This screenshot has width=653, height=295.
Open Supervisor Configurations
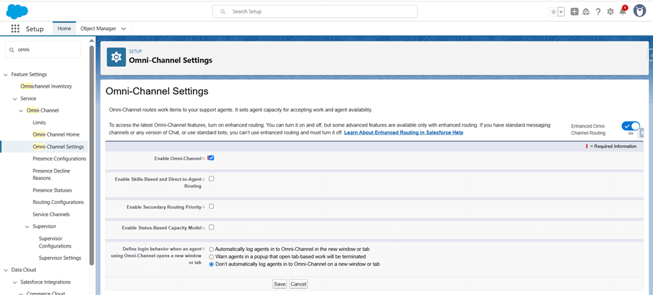(x=55, y=242)
